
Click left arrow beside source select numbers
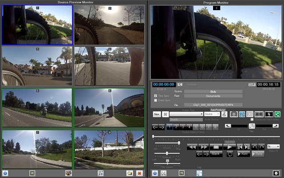[155, 127]
